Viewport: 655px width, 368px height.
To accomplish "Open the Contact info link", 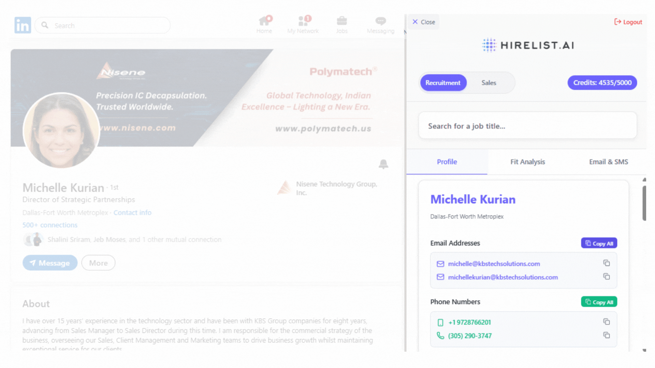I will pyautogui.click(x=132, y=213).
